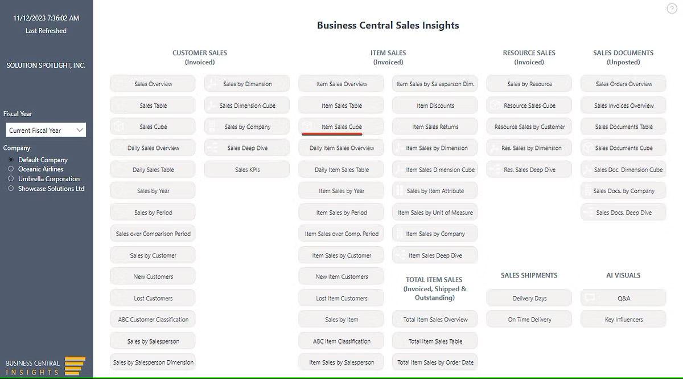Open ABC Customer Classification page
Screen dimensions: 683x379
click(x=153, y=320)
